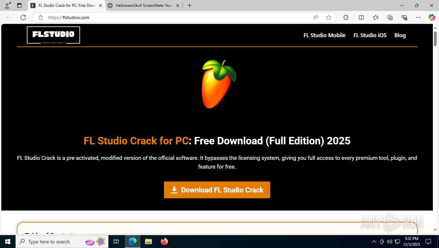Click the taskbar search box
The width and height of the screenshot is (439, 248).
pyautogui.click(x=62, y=242)
